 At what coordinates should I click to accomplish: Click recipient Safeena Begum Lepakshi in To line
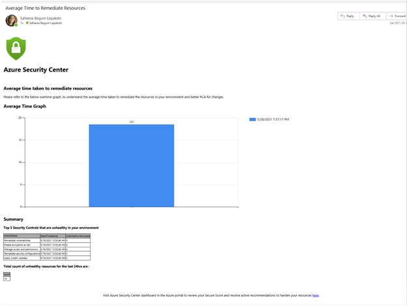tap(46, 23)
